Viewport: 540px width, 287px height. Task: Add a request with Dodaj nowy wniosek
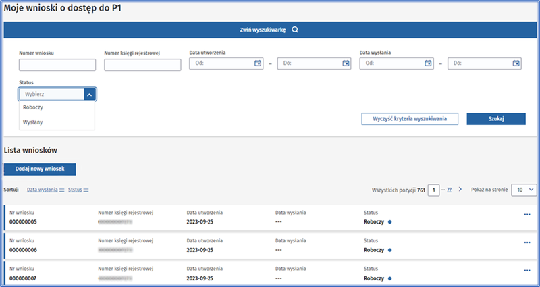[x=40, y=169]
